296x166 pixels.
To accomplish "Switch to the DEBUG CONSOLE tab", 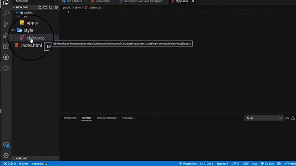I will tap(107, 118).
